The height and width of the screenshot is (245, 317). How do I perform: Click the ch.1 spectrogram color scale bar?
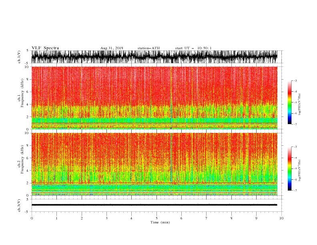click(x=289, y=102)
